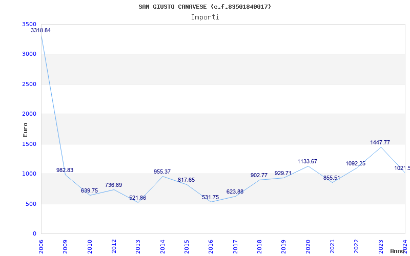Click the data label 521.86
Image resolution: width=410 pixels, height=256 pixels.
[137, 198]
